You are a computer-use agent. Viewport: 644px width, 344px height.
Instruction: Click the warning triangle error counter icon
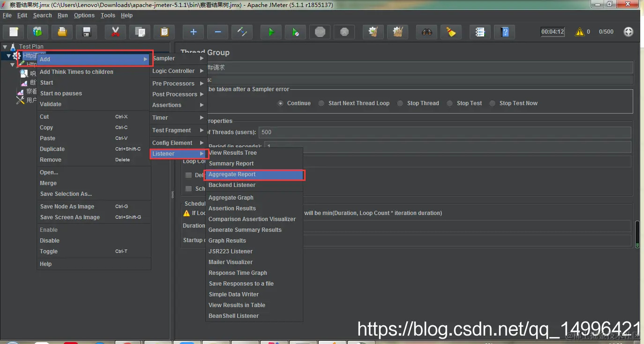[580, 32]
